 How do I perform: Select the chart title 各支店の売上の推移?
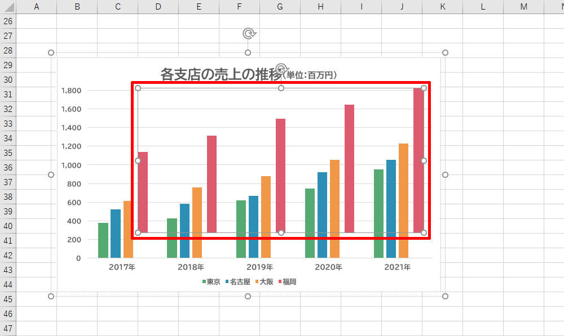(x=221, y=74)
